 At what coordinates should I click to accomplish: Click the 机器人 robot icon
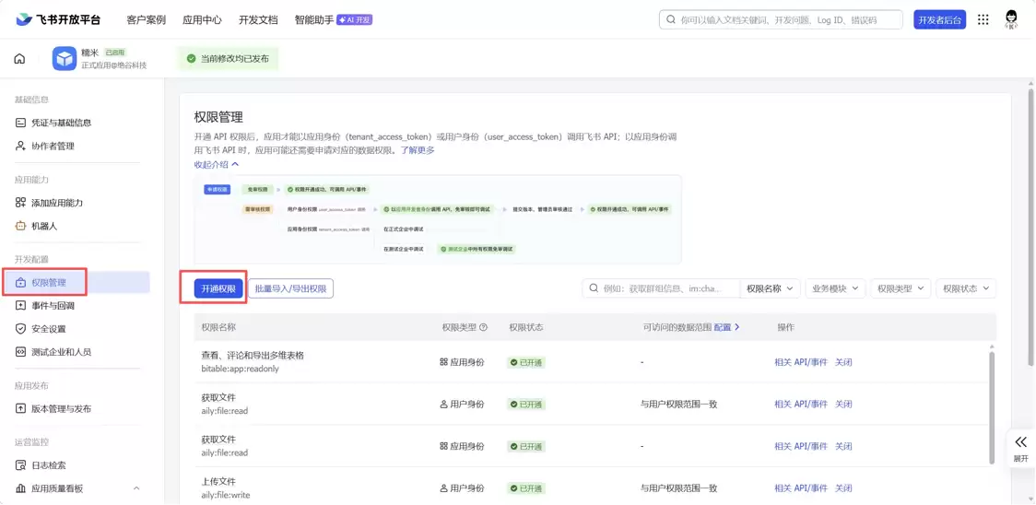click(x=20, y=226)
